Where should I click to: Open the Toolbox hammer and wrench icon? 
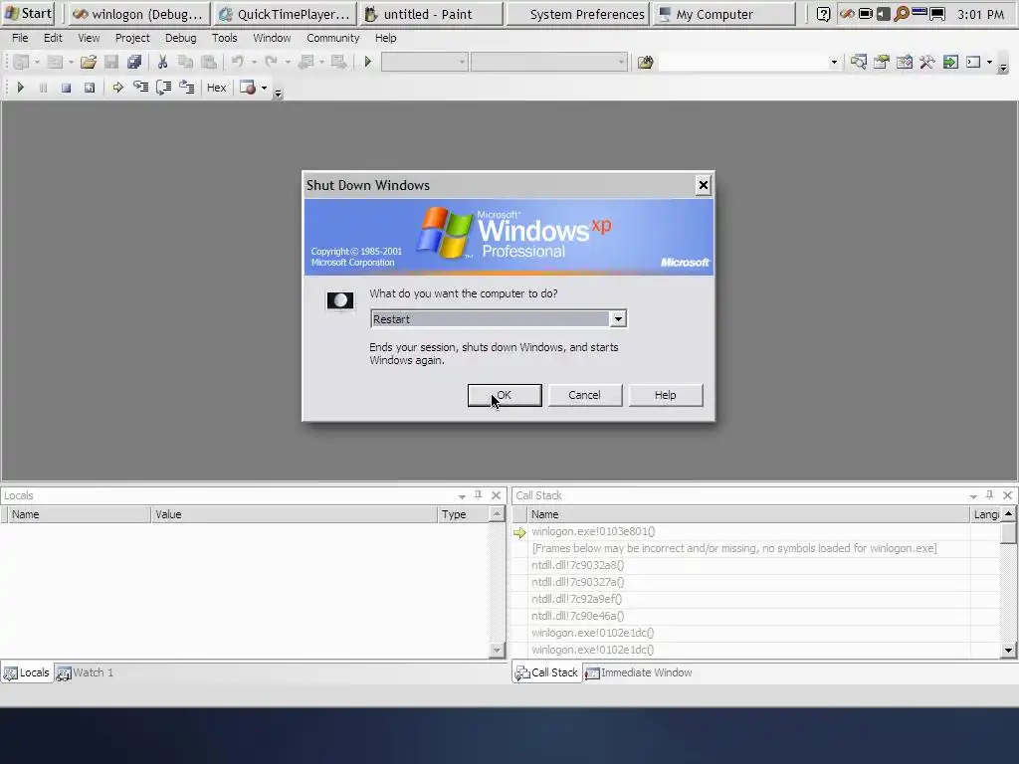[x=927, y=63]
